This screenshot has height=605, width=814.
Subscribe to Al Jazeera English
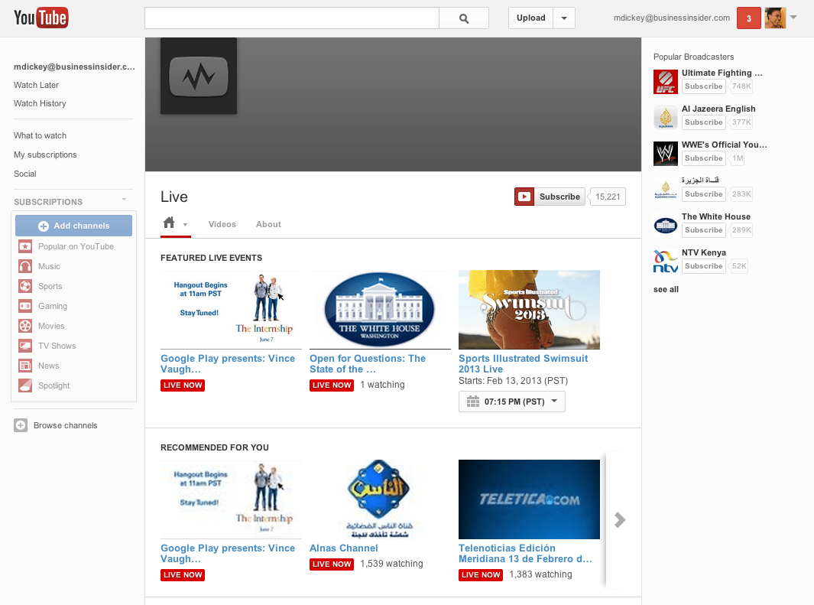pos(703,122)
